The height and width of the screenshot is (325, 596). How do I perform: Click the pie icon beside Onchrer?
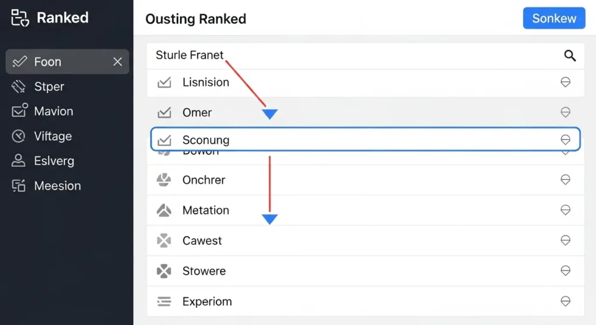[x=165, y=180]
